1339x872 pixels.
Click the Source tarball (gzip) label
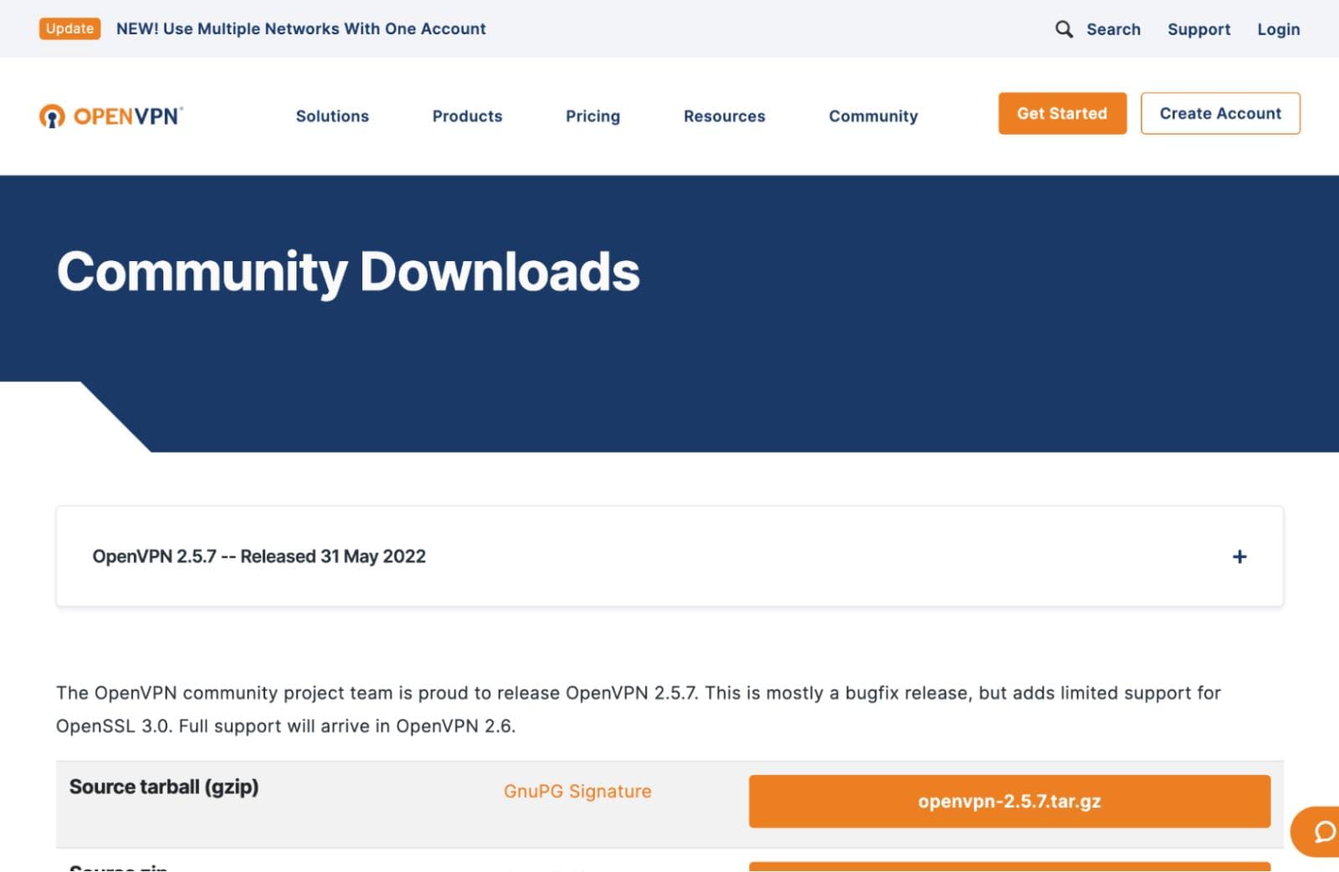coord(164,787)
